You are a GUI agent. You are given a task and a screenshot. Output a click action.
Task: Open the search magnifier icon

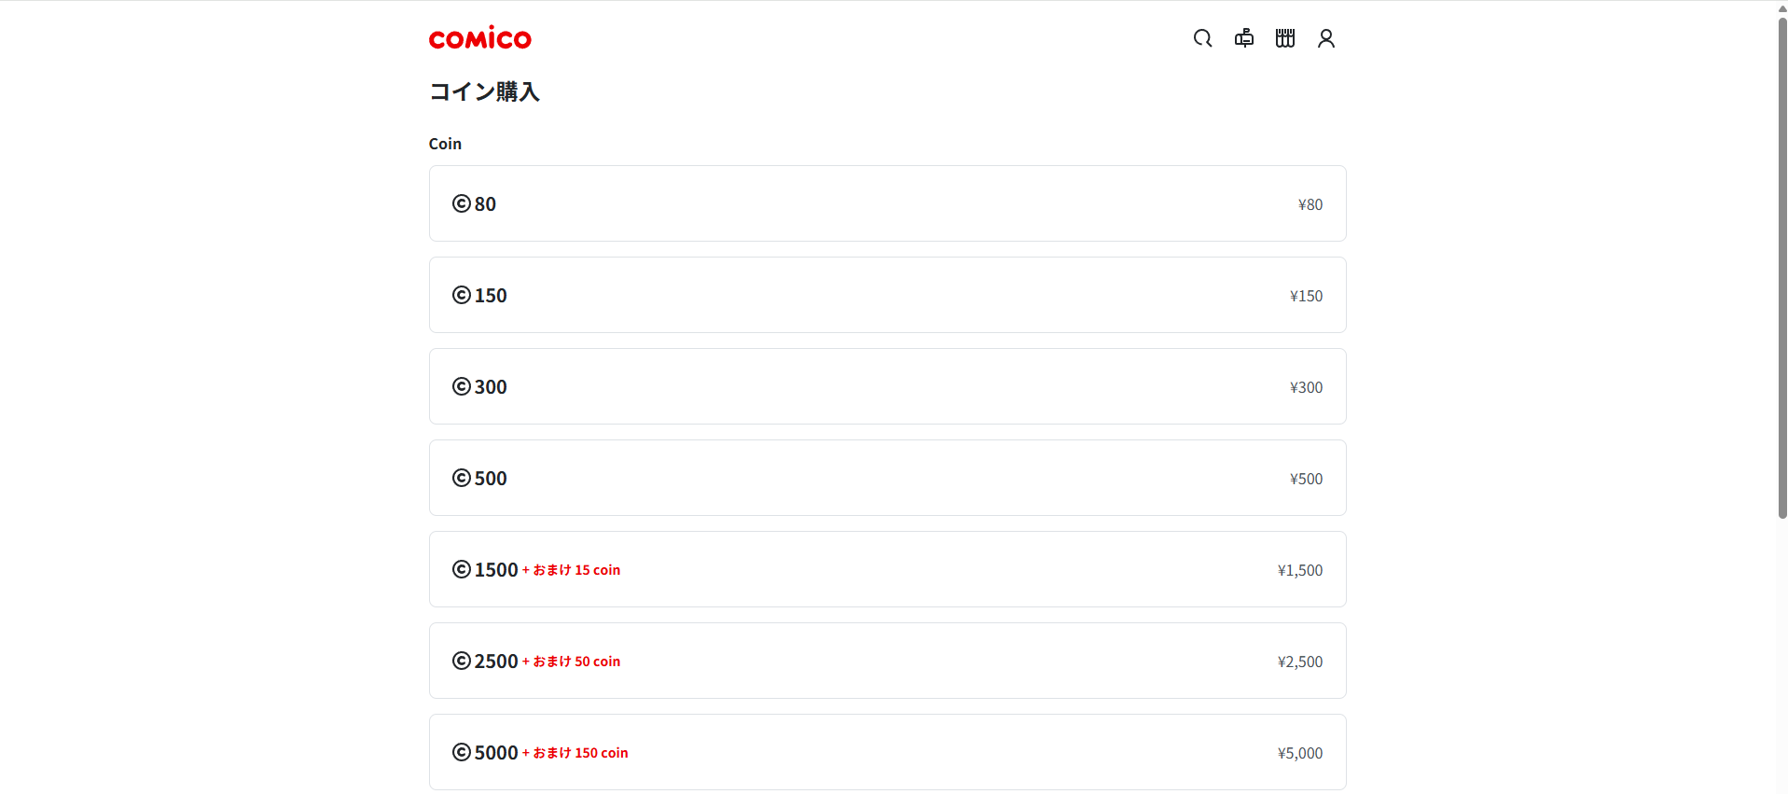(1202, 38)
